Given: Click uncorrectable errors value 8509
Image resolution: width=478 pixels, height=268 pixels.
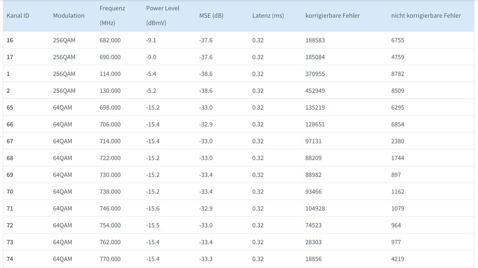Looking at the screenshot, I should tap(398, 91).
